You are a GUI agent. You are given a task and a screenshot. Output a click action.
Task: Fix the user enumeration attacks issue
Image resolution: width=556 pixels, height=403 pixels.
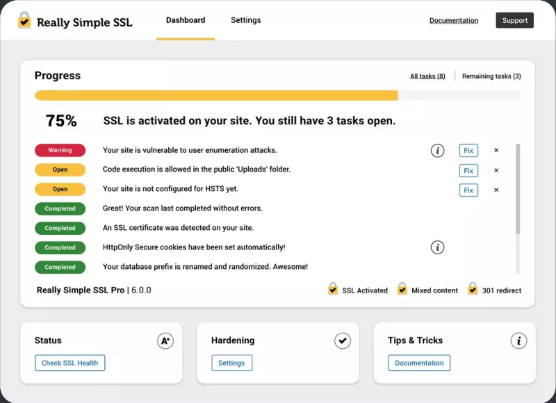coord(468,151)
